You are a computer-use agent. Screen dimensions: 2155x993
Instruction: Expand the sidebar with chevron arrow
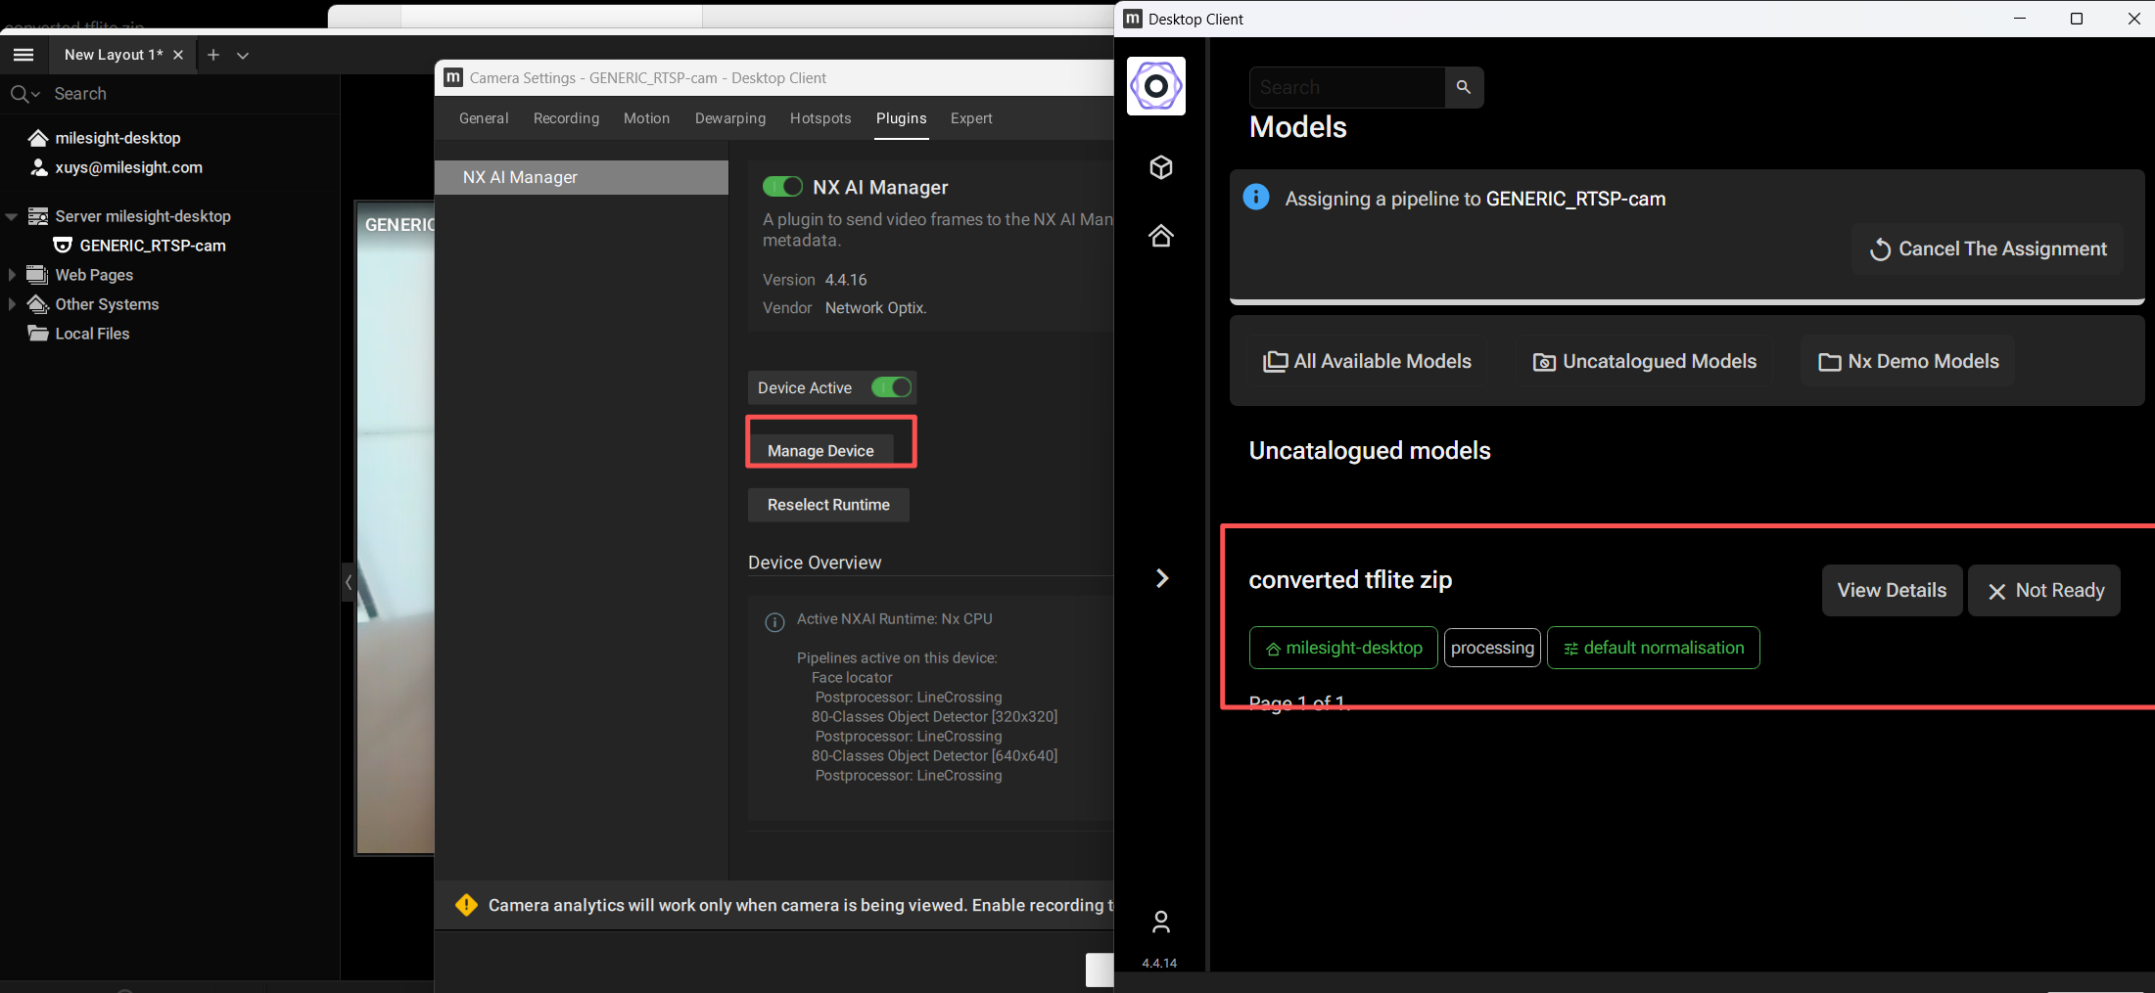[x=1162, y=578]
